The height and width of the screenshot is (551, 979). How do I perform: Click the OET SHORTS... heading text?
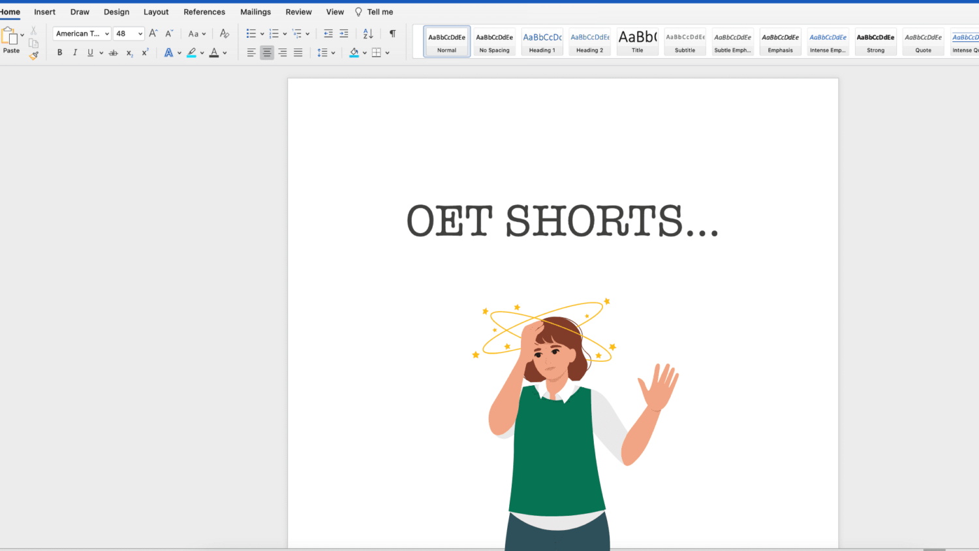click(563, 221)
